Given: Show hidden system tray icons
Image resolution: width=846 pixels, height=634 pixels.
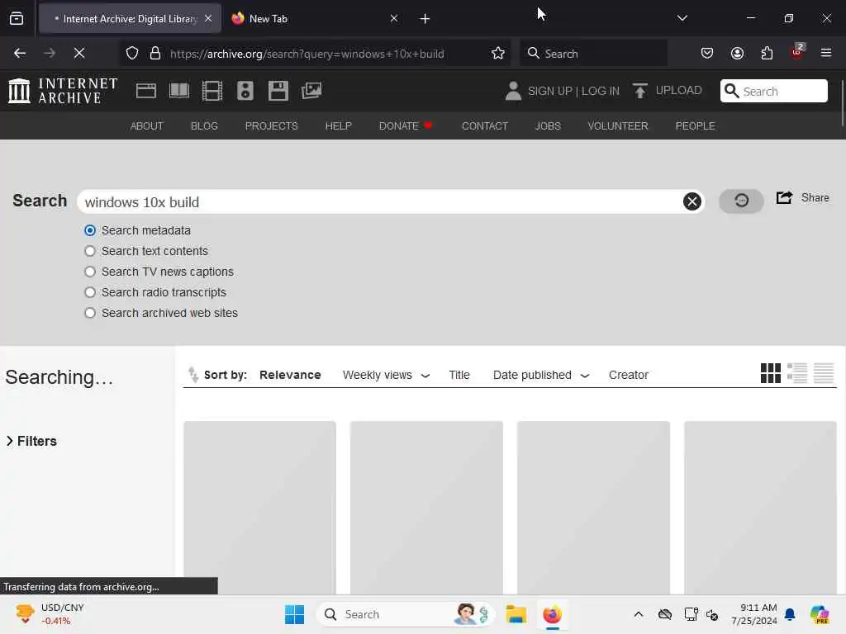Looking at the screenshot, I should pyautogui.click(x=639, y=614).
